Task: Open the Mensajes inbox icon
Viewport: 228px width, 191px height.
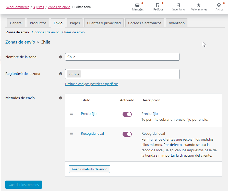Action: tap(138, 5)
